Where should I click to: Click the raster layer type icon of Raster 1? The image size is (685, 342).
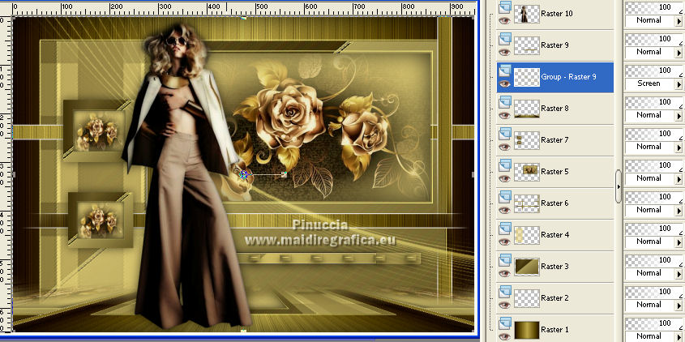coord(505,323)
